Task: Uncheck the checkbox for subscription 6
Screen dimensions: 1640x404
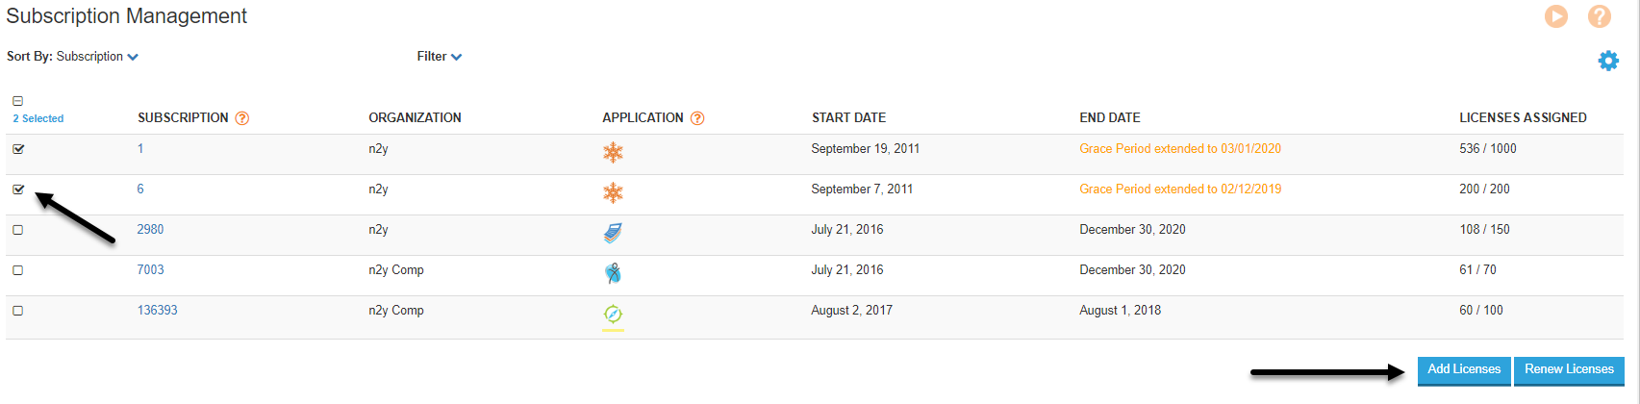Action: click(18, 189)
